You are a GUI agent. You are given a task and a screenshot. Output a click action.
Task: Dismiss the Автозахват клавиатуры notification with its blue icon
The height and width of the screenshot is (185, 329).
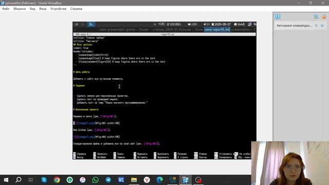tap(322, 26)
